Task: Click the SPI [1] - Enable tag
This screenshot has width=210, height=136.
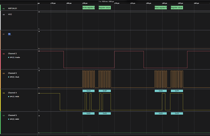Action: coord(14,57)
